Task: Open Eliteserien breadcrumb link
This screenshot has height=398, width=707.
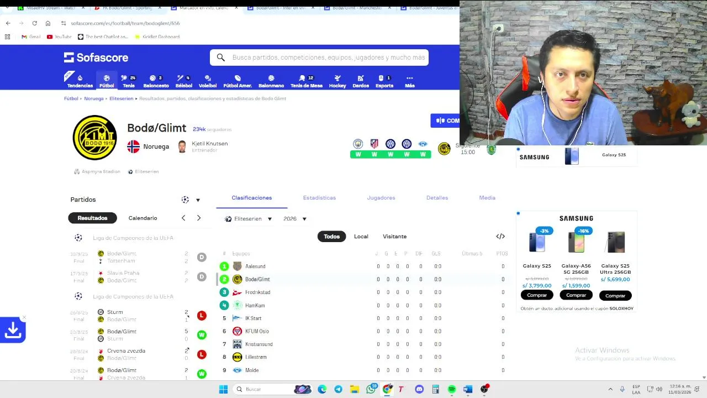Action: click(121, 98)
